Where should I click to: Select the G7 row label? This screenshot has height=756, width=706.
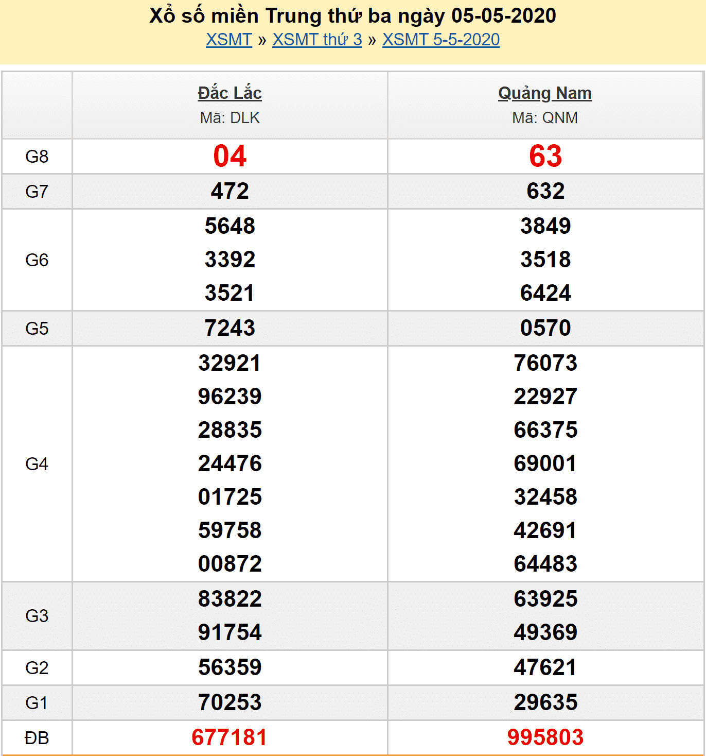(x=37, y=192)
